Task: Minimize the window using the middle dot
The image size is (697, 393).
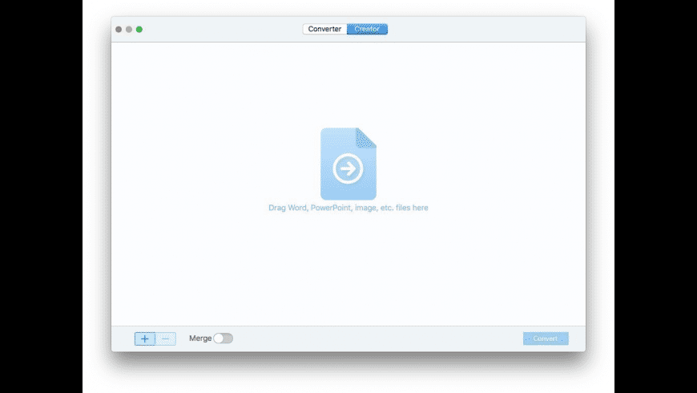Action: tap(129, 30)
